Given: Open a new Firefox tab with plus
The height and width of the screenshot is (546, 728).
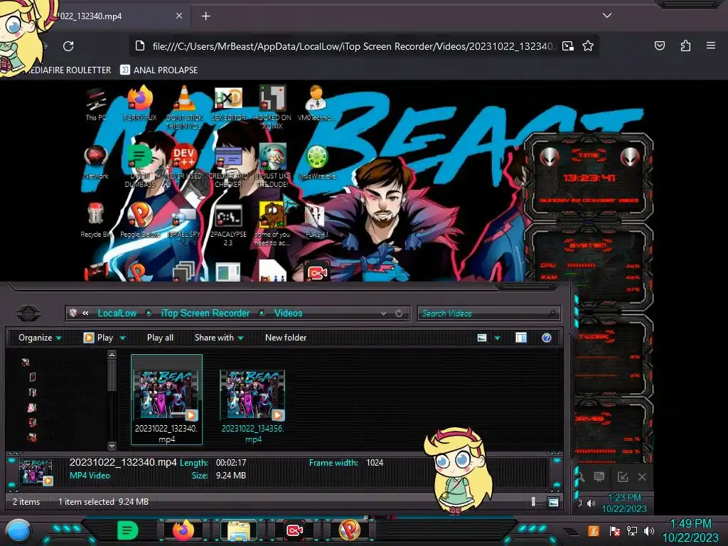Looking at the screenshot, I should click(x=205, y=16).
